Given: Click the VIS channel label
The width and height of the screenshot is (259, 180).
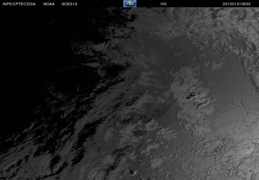Looking at the screenshot, I should click(x=163, y=4).
